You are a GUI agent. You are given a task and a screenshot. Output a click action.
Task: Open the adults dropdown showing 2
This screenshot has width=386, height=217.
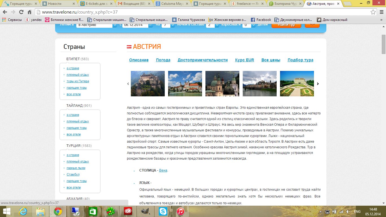point(217,25)
